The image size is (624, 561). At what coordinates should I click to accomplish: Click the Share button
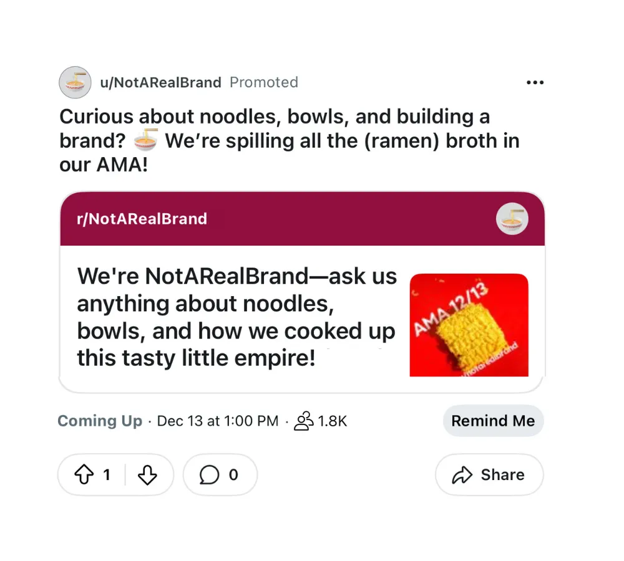(x=489, y=475)
